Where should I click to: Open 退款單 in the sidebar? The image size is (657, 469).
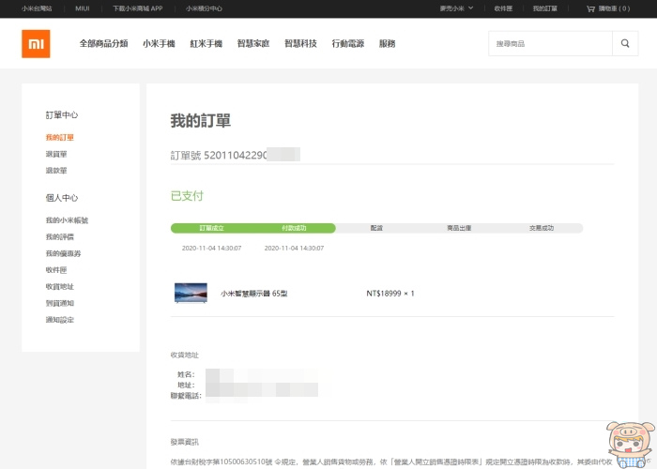tap(56, 171)
